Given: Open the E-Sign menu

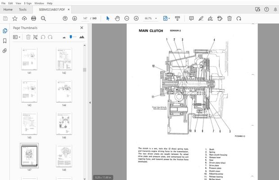Looking at the screenshot, I should coord(28,3).
